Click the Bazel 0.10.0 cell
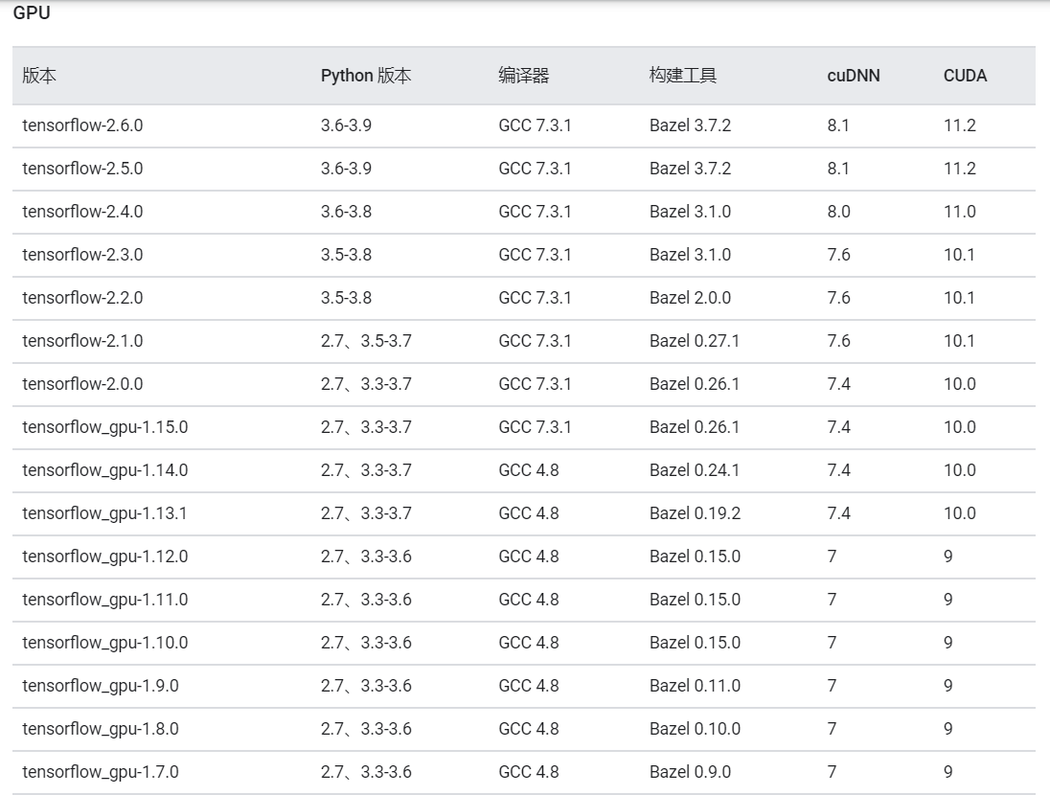Viewport: 1050px width, 795px height. tap(696, 729)
